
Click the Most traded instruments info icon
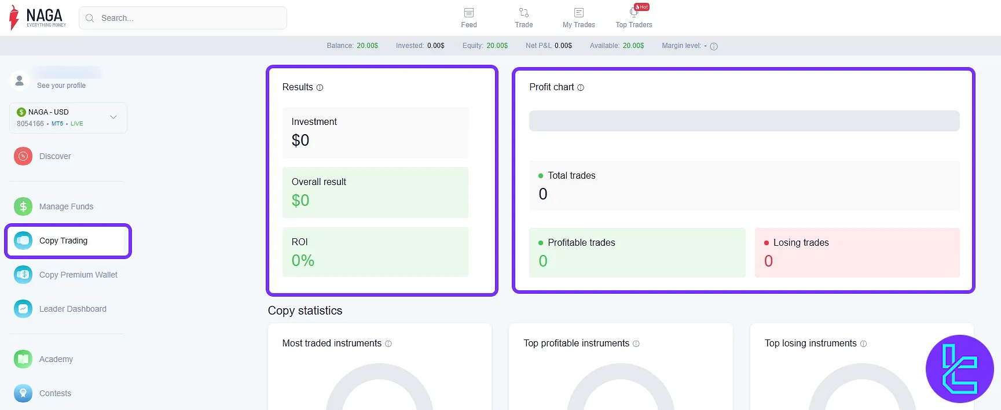coord(388,343)
